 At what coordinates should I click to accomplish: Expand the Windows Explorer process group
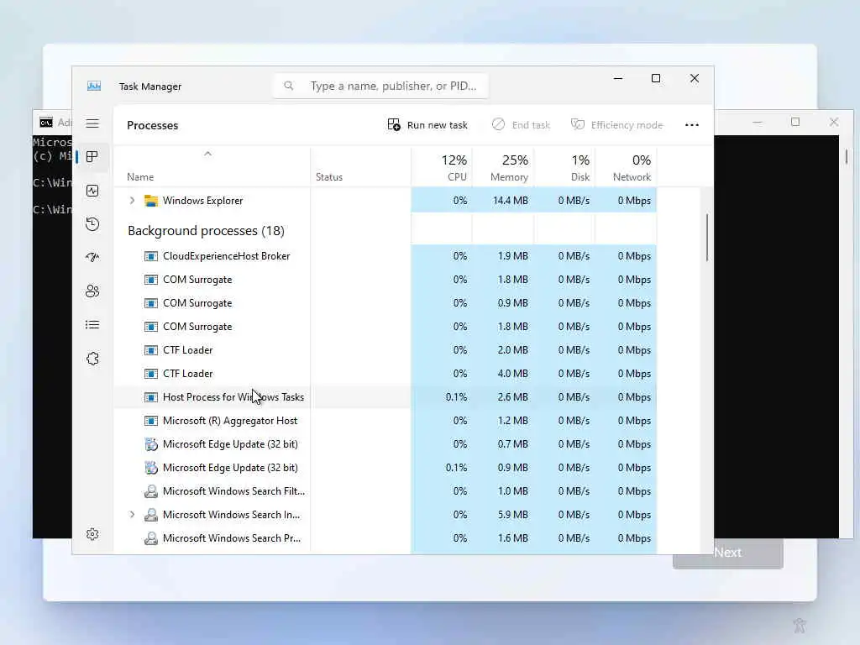[132, 201]
